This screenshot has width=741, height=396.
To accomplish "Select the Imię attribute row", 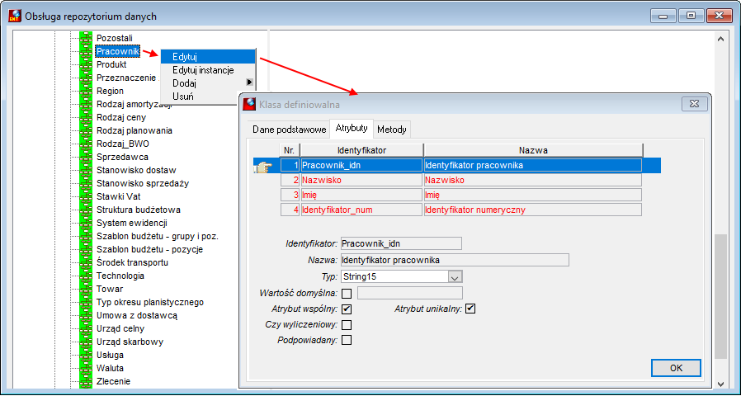I will coord(460,195).
